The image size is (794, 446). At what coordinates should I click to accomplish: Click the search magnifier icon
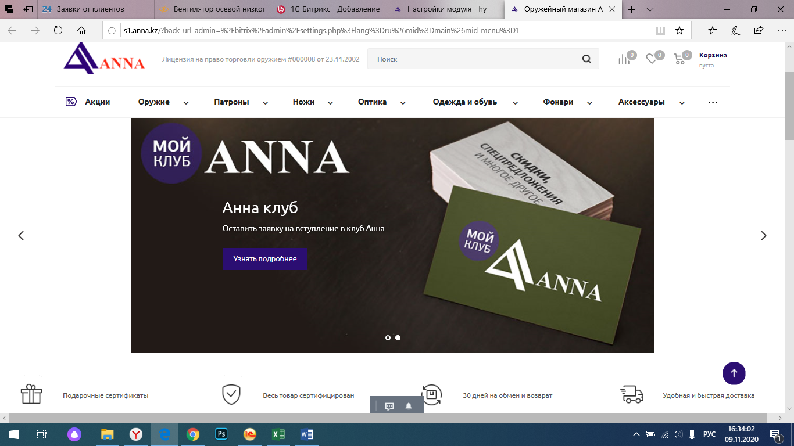coord(586,59)
